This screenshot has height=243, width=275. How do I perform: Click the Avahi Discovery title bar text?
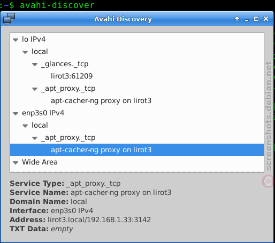123,19
